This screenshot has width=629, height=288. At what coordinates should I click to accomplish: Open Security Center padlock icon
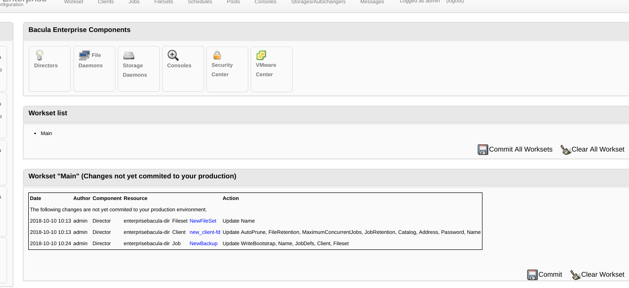217,55
